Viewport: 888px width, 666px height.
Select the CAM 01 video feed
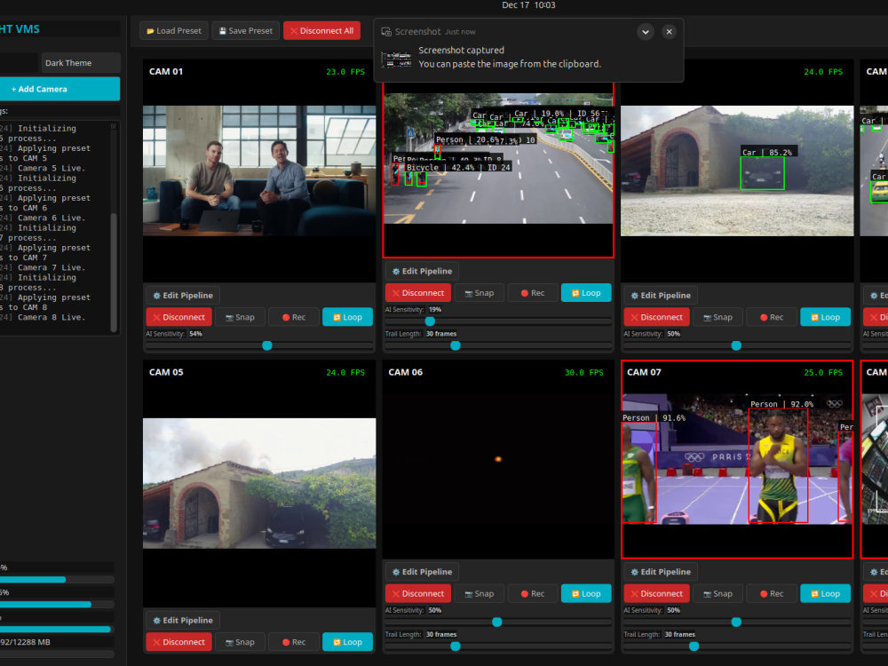[258, 170]
